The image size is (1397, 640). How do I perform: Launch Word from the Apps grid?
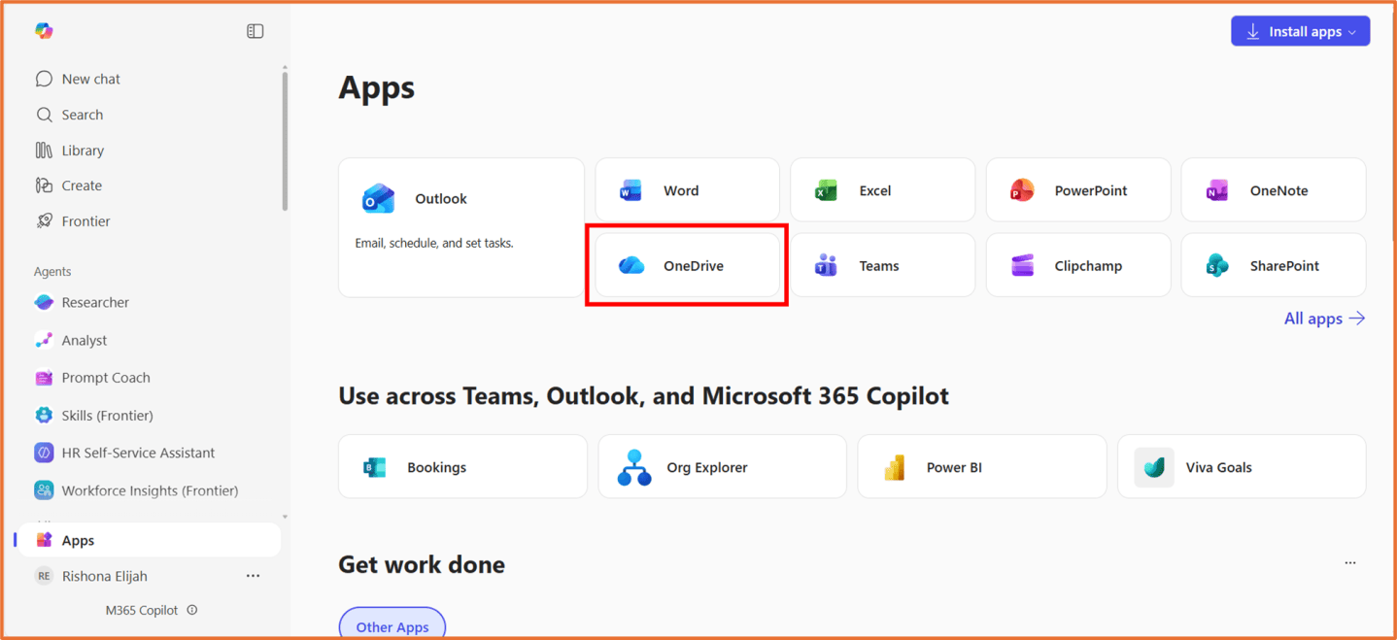click(x=687, y=190)
